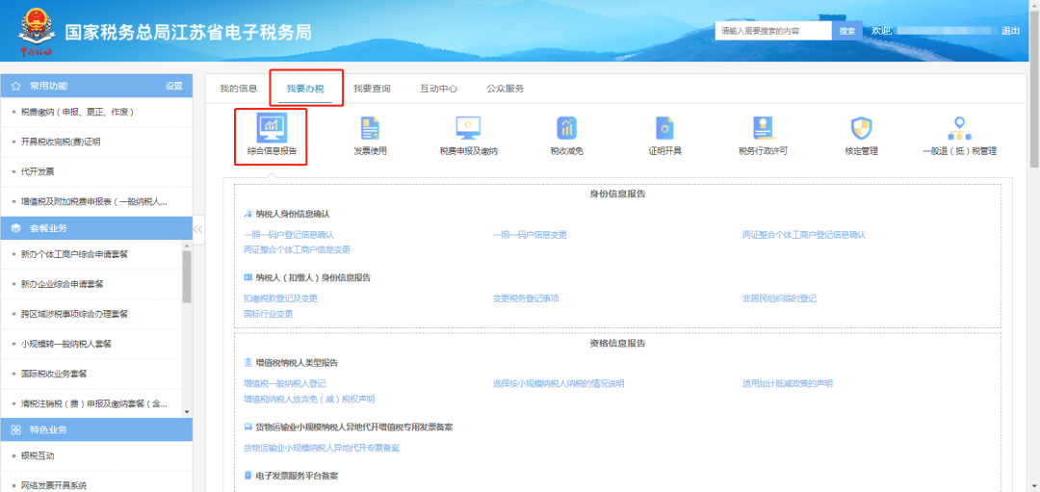Screen dimensions: 1040x492
Task: Click the 增值税一般纳税人登记 link
Action: [284, 383]
